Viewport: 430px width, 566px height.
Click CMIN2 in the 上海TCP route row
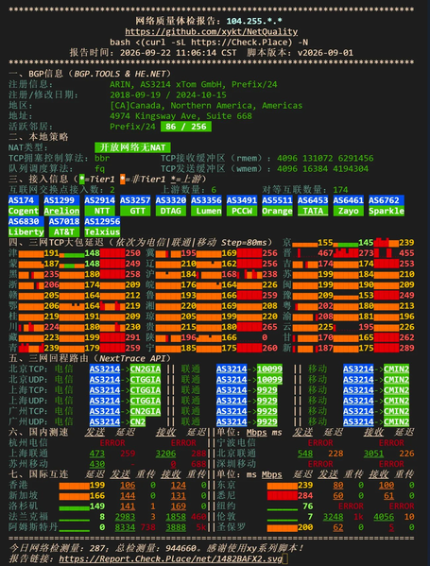(396, 390)
